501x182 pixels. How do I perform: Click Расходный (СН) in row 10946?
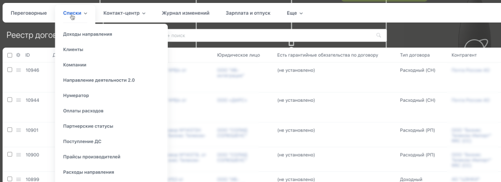pos(417,70)
